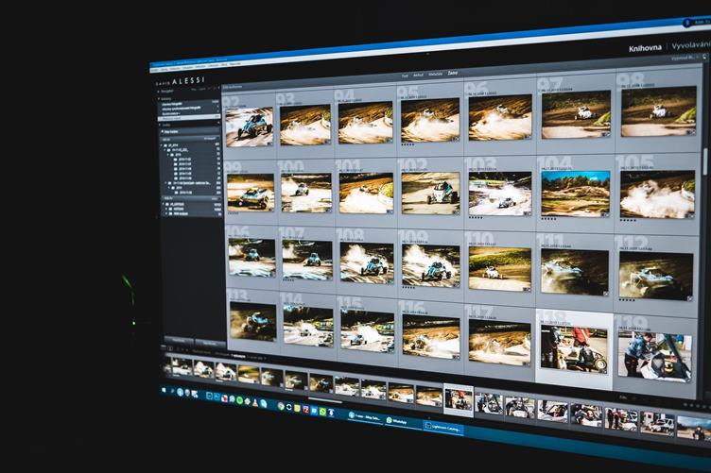
Task: Select highlighted filmstrip thumbnail
Action: (x=459, y=400)
